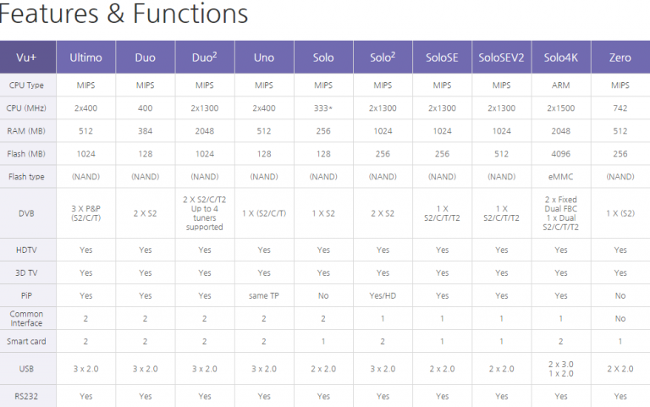
Task: Select the Yes/HD PiP cell
Action: click(383, 295)
